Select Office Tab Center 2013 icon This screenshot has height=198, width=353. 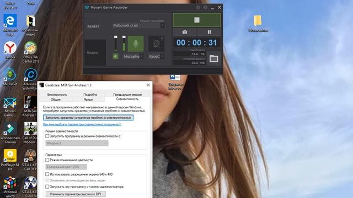click(x=31, y=52)
